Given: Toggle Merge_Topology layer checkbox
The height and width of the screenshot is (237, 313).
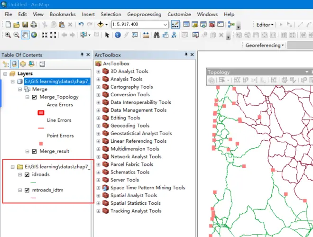Looking at the screenshot, I should tap(34, 97).
